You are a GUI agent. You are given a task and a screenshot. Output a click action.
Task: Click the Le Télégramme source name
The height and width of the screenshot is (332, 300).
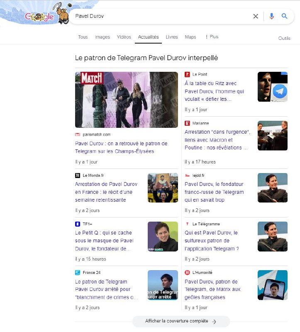click(206, 224)
